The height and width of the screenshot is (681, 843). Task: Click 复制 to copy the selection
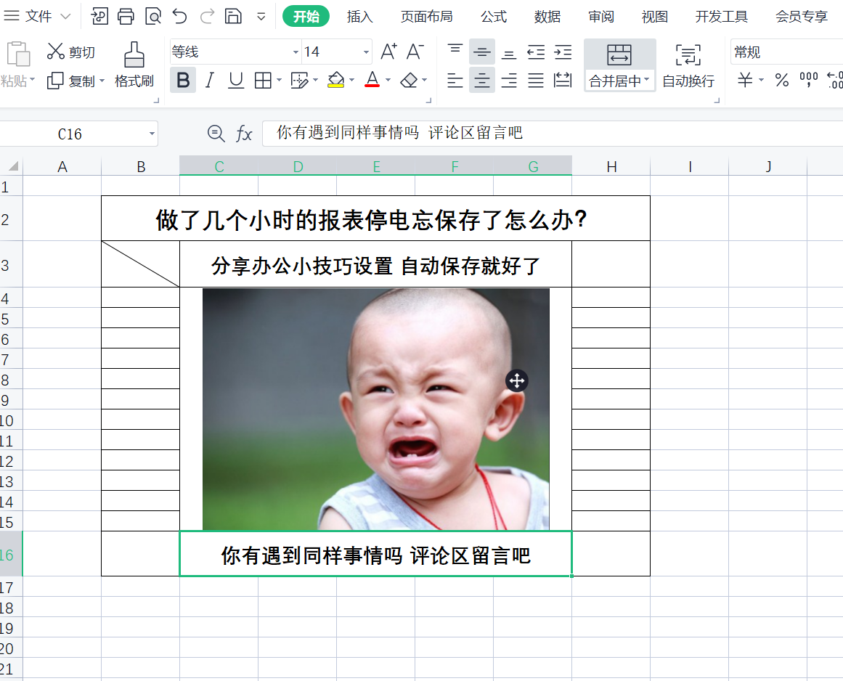point(70,81)
